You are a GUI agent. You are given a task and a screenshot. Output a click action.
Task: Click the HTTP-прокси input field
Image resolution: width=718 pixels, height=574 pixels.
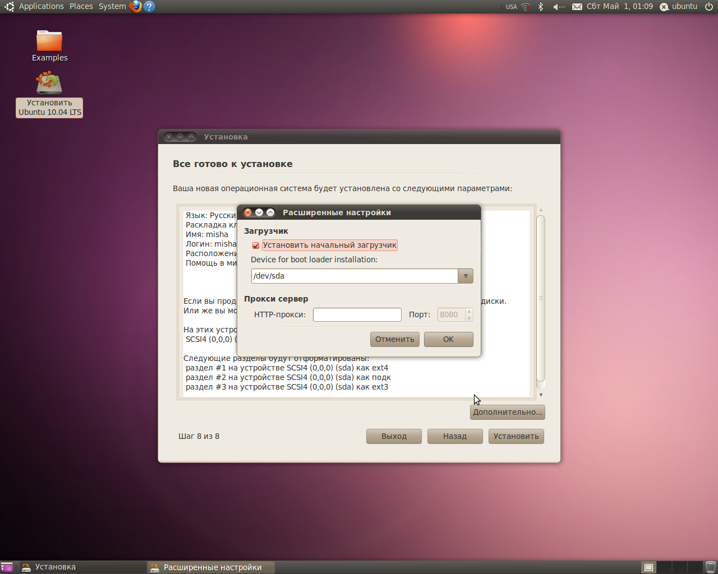pyautogui.click(x=357, y=314)
